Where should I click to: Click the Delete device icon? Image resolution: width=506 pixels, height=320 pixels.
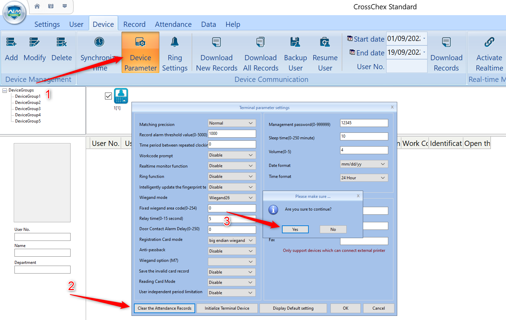pos(62,42)
